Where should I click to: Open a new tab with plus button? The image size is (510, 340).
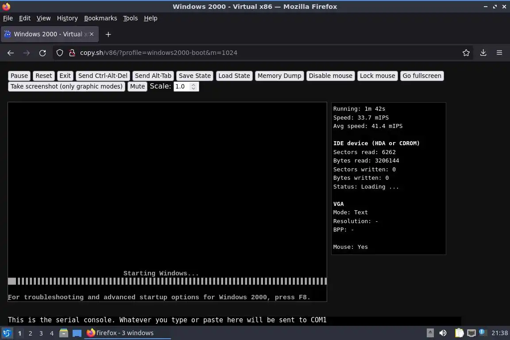[108, 34]
